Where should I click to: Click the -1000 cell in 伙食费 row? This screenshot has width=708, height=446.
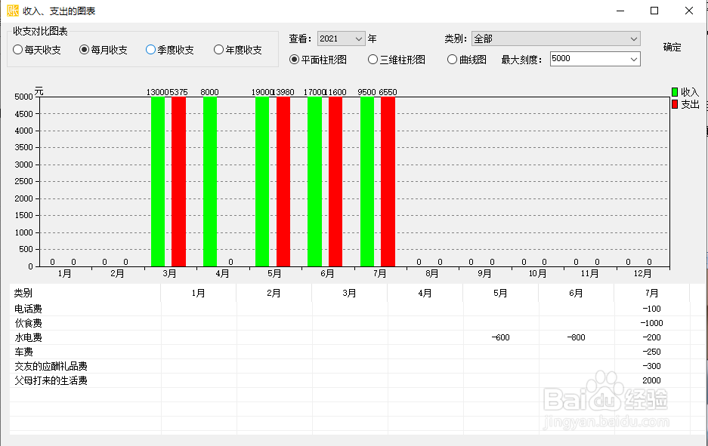[x=651, y=323]
